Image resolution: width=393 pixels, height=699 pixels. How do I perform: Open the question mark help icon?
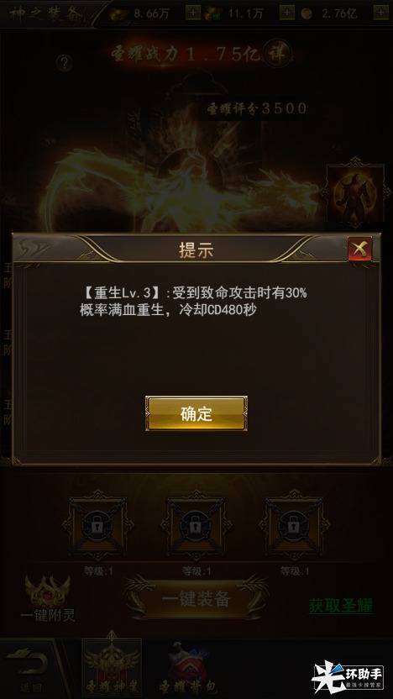[x=65, y=62]
